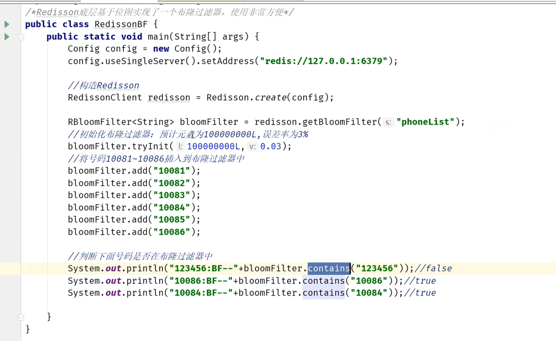The height and width of the screenshot is (341, 556).
Task: Click the tryInit method call
Action: (x=150, y=147)
